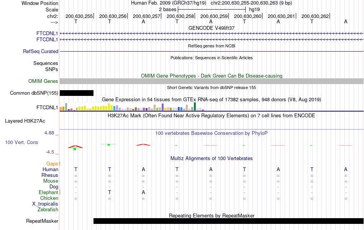Click Multiz Alignments of 100 Vertebrates title
Screen dimensions: 364x230
(x=212, y=158)
